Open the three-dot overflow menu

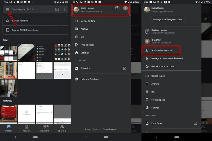[x=64, y=10]
